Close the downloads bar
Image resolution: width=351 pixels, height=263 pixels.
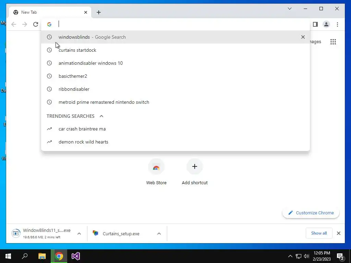pos(338,233)
